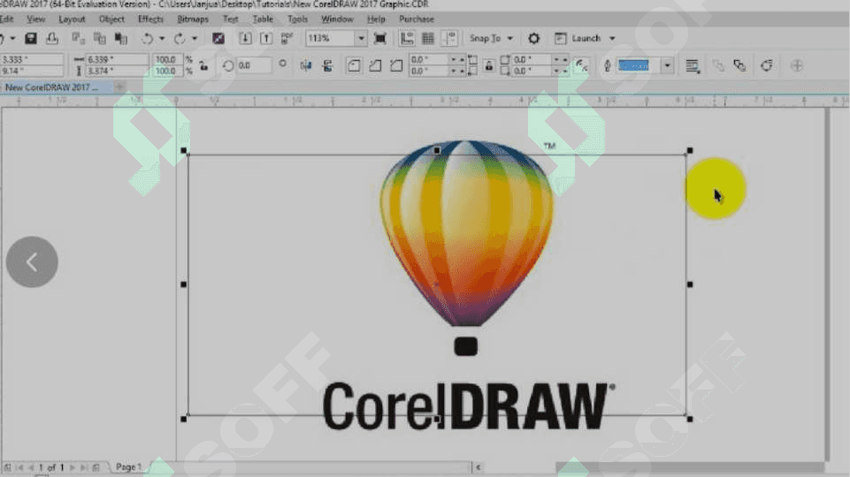850x477 pixels.
Task: Open the Help menu
Action: [x=376, y=19]
